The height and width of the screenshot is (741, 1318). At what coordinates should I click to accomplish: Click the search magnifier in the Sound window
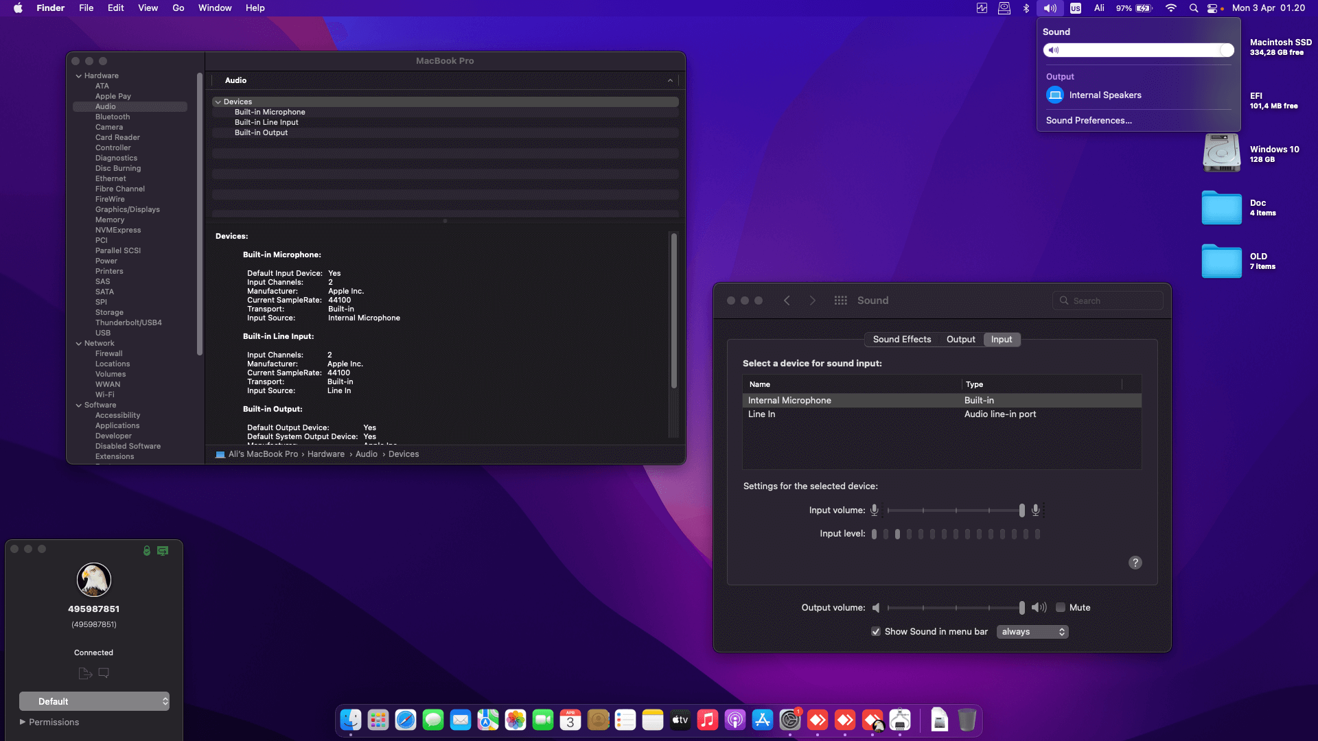coord(1063,301)
